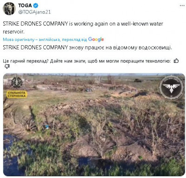Click the eagle emblem watermark in video
The width and height of the screenshot is (186, 178).
[x=171, y=88]
